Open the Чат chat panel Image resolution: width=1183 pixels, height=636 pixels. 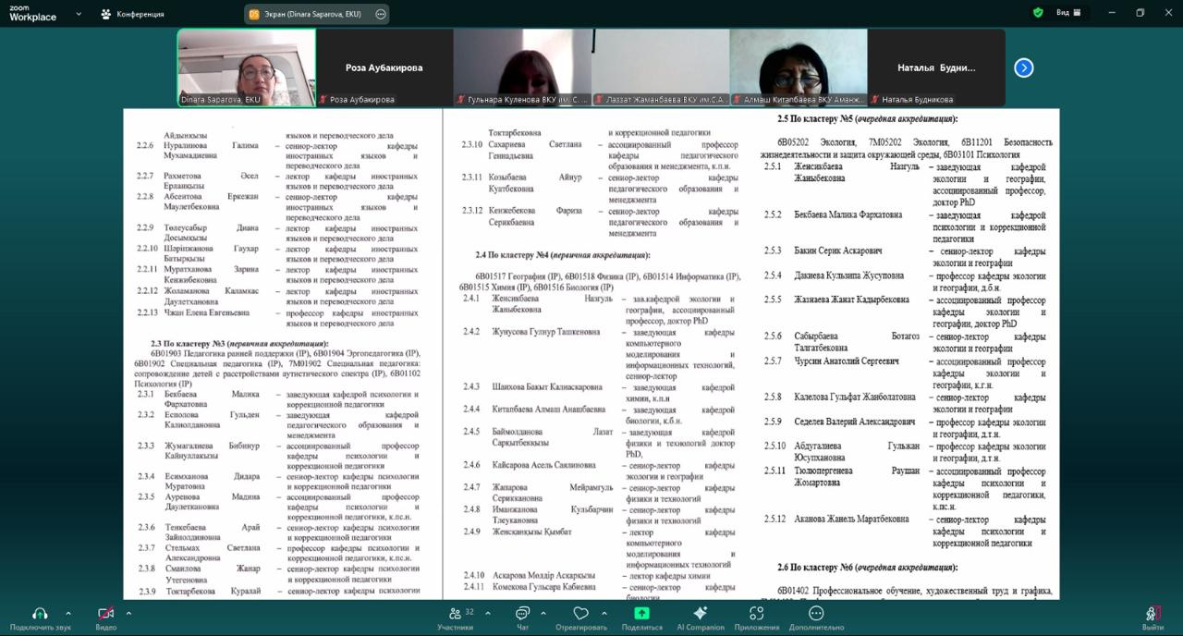(x=522, y=614)
